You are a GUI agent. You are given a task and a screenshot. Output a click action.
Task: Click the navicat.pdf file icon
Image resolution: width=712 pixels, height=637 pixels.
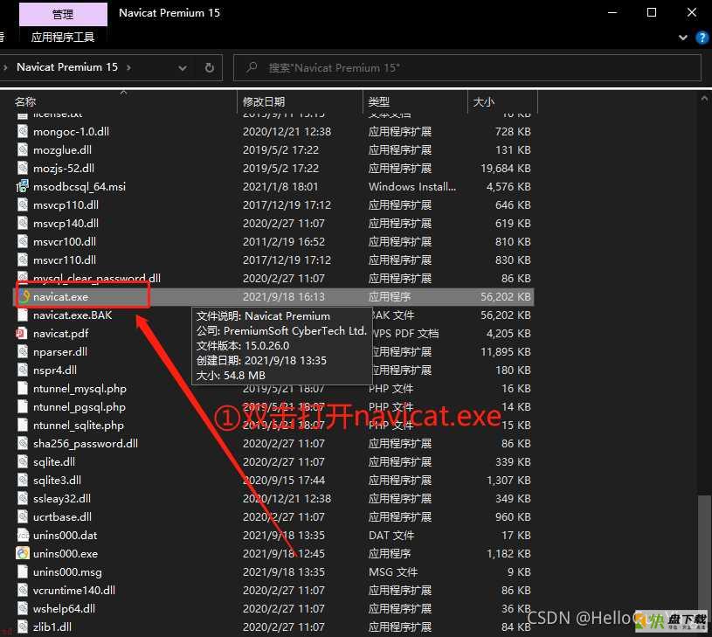(22, 334)
